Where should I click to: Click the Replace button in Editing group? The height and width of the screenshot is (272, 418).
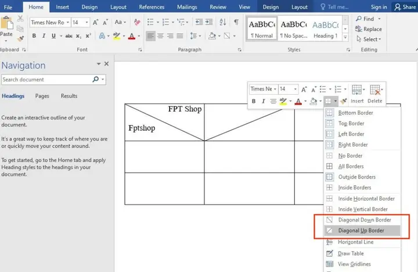click(x=369, y=29)
